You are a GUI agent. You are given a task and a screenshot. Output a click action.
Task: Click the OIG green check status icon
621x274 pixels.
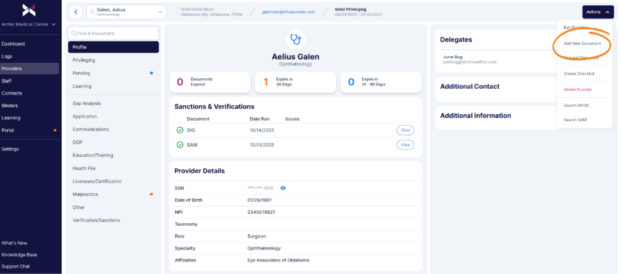(x=180, y=130)
